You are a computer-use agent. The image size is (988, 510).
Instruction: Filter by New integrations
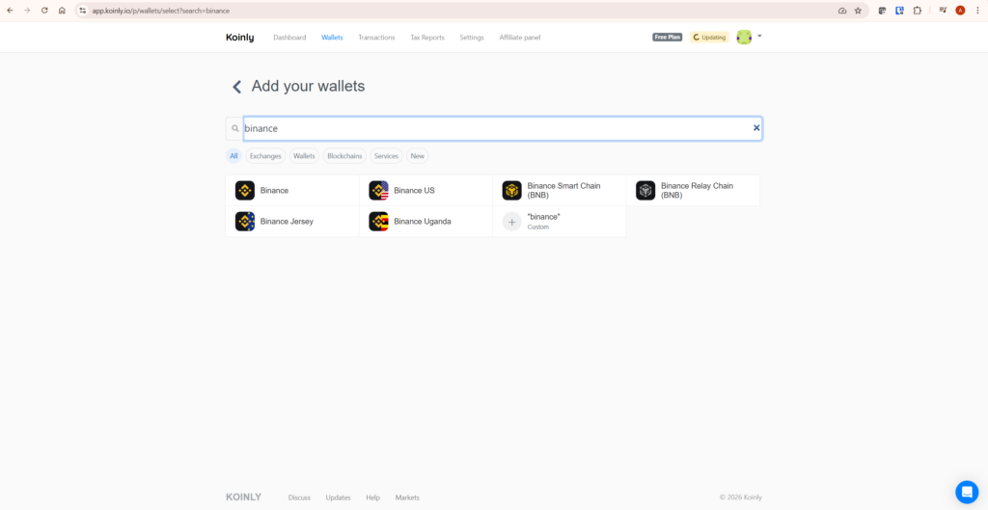tap(417, 155)
